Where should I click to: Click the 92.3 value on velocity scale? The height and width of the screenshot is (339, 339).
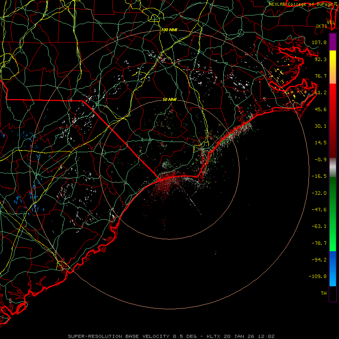[321, 59]
